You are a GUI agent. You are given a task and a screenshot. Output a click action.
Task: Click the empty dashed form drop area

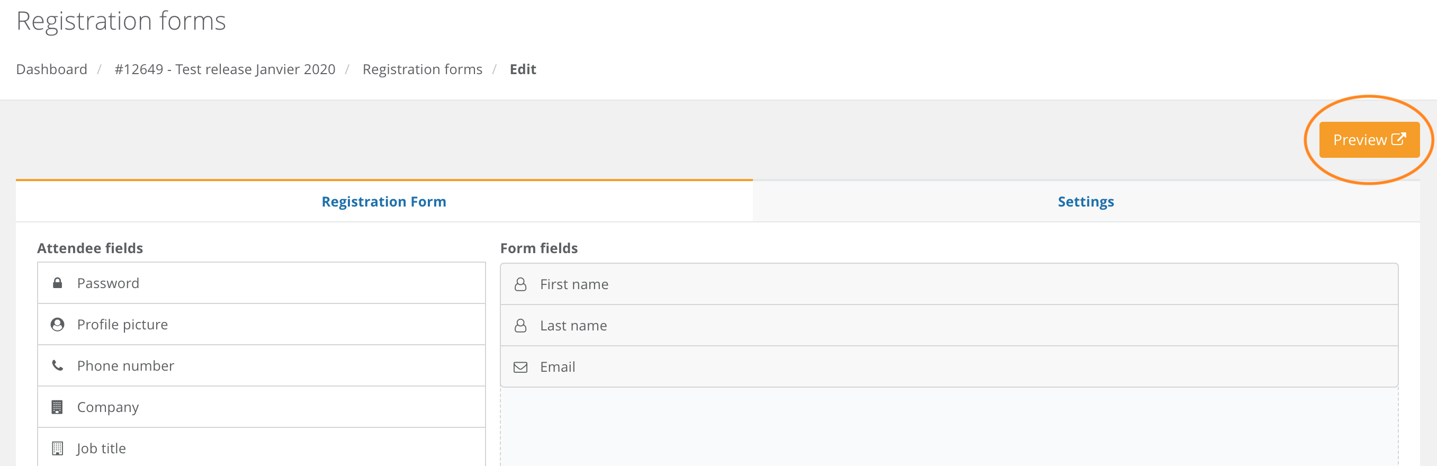coord(949,427)
